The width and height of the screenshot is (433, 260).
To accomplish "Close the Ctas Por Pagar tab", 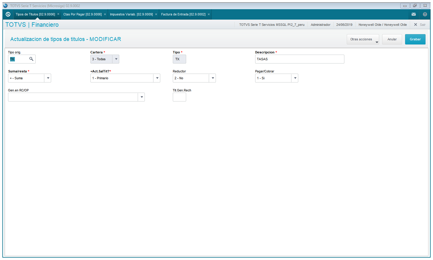I will click(105, 14).
